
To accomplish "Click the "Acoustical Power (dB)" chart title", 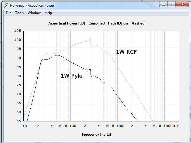I will point(67,23).
